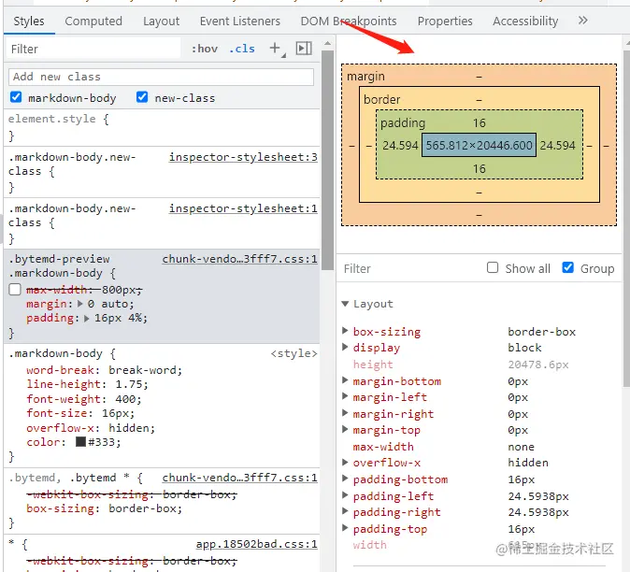Click the font-weight value 400
This screenshot has height=572, width=630.
point(125,399)
